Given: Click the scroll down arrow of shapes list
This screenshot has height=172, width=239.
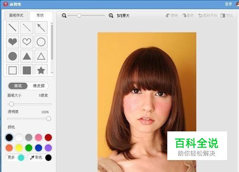Looking at the screenshot, I should 52,73.
